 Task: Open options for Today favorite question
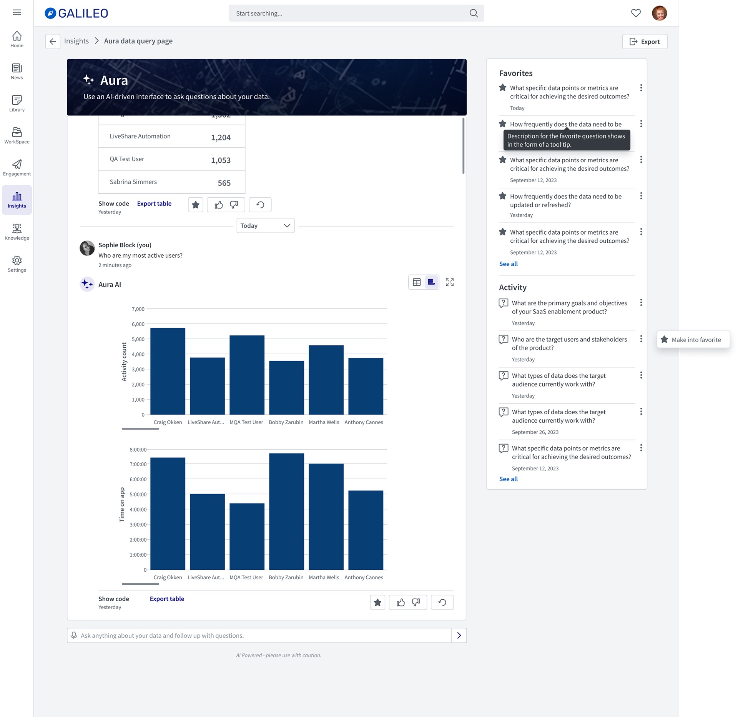[641, 88]
